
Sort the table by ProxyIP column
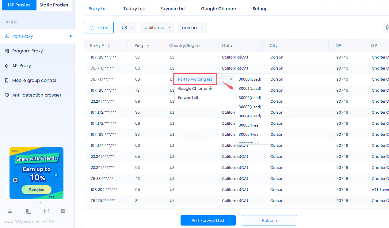point(109,46)
